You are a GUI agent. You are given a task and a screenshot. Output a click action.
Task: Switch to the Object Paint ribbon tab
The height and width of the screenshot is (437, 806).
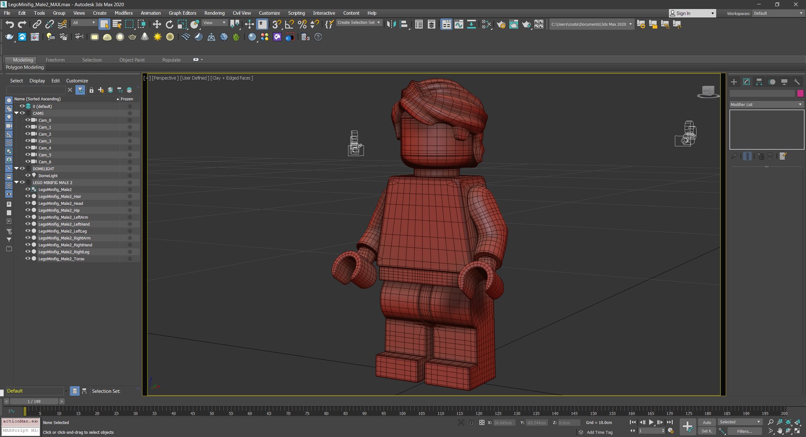[x=132, y=60]
